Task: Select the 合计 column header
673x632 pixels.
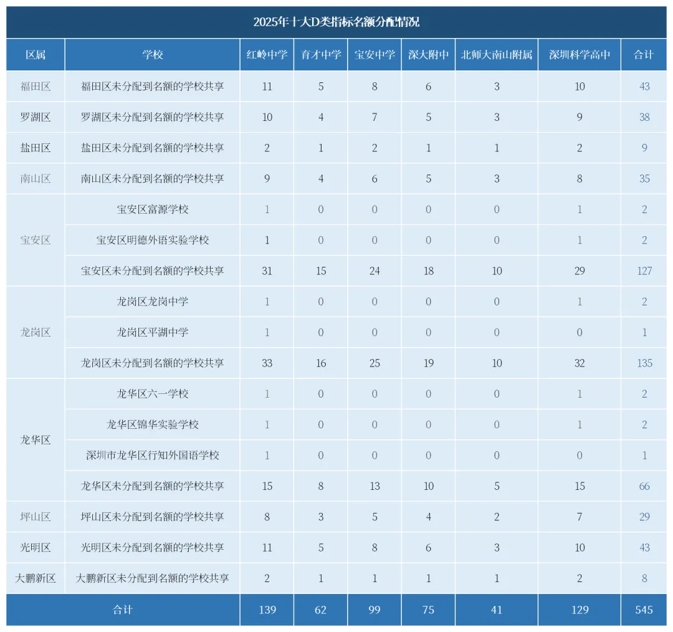Action: pyautogui.click(x=644, y=54)
